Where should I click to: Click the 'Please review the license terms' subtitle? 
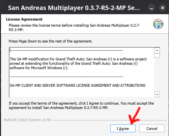(74, 27)
